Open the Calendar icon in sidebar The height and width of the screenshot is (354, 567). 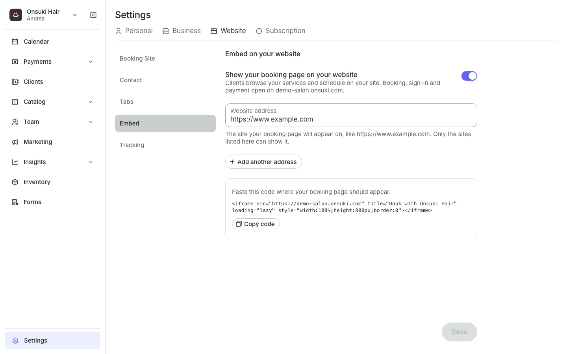pos(15,42)
